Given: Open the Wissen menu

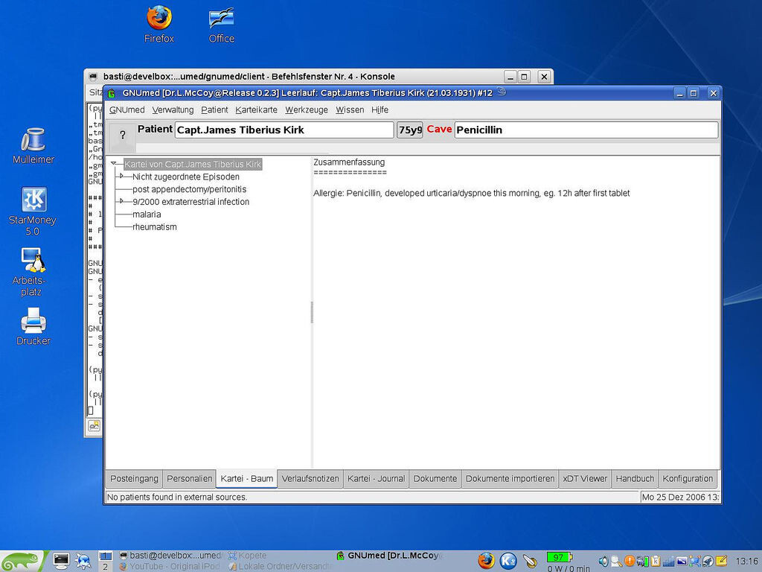Looking at the screenshot, I should [x=350, y=110].
